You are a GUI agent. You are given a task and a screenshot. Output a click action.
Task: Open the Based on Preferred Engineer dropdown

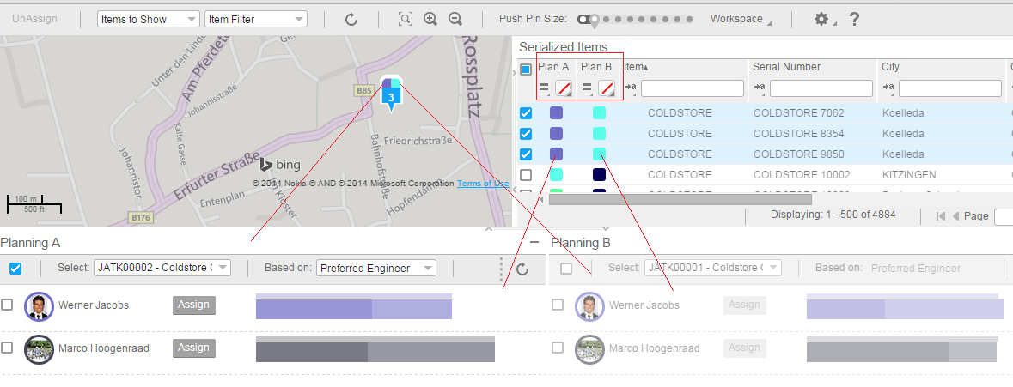click(375, 269)
